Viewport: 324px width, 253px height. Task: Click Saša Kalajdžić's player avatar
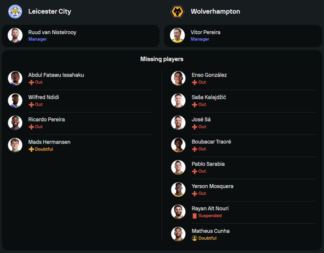(178, 100)
